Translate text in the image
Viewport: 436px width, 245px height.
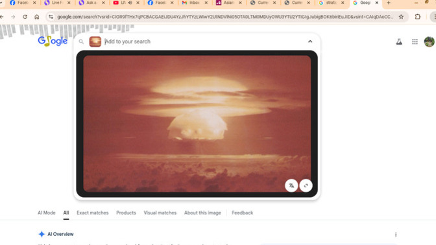[291, 185]
